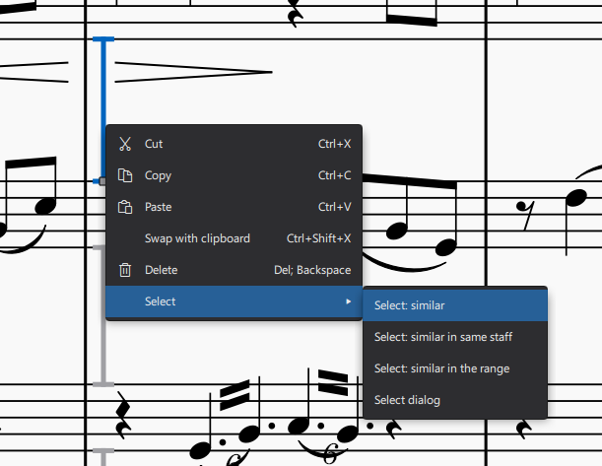Open the Select dialog option
The width and height of the screenshot is (602, 466).
pos(455,400)
